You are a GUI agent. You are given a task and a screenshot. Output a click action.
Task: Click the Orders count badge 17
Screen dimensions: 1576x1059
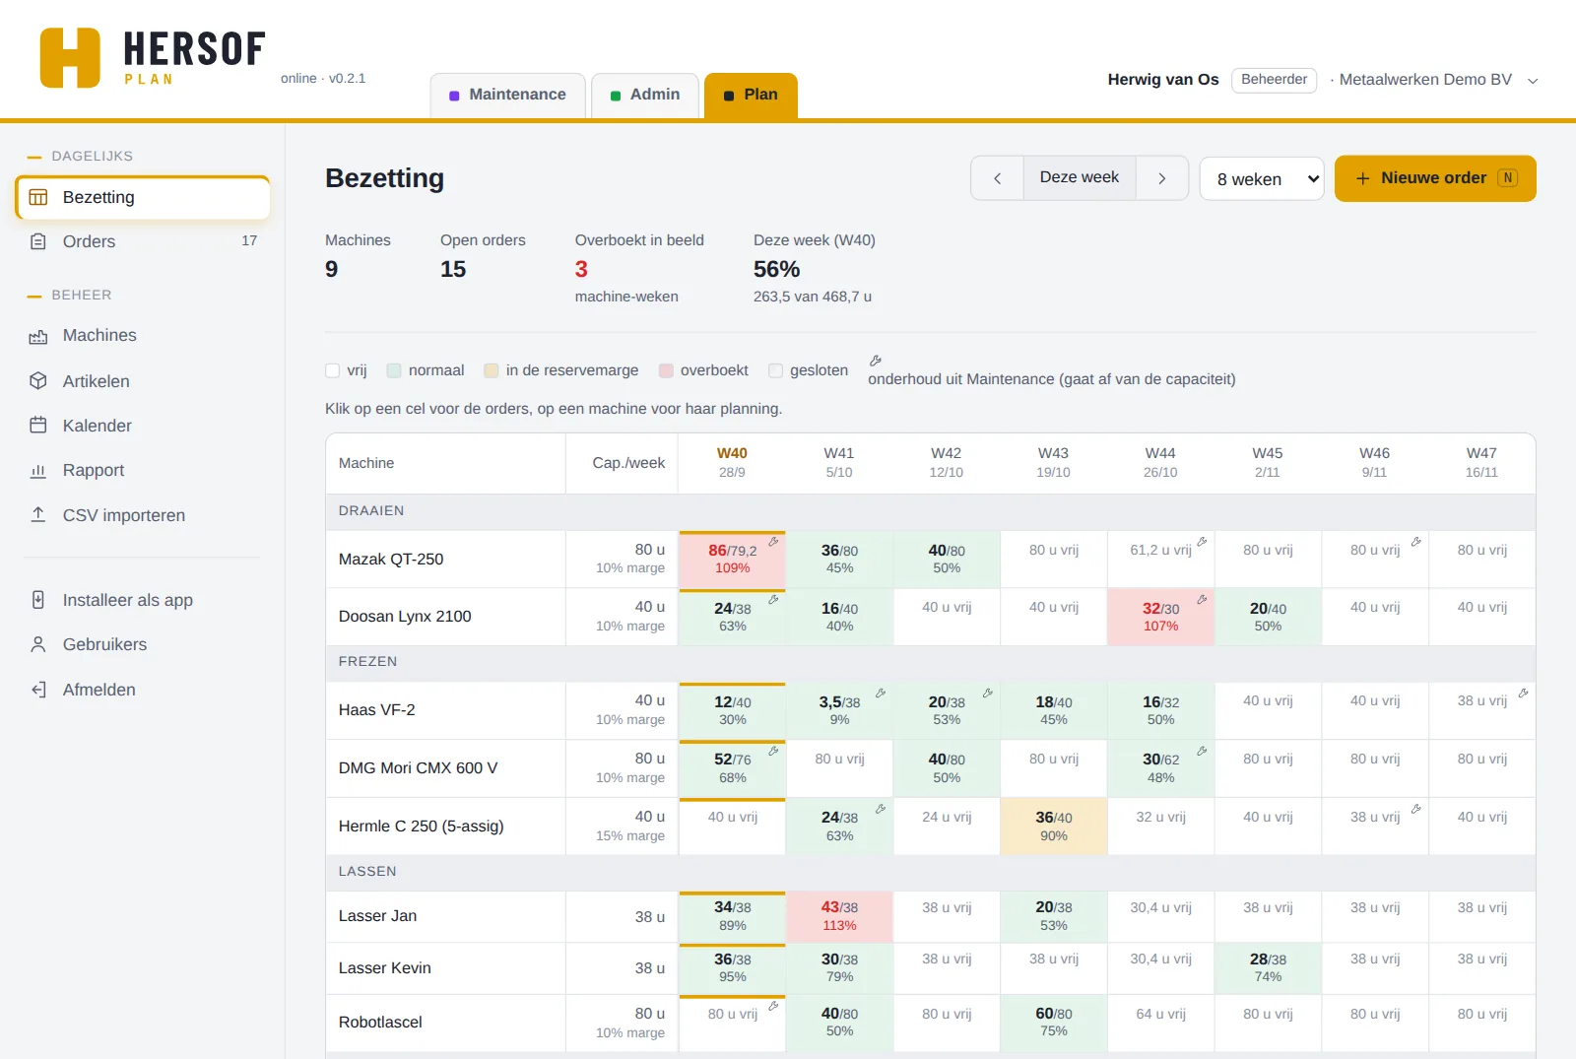[249, 240]
